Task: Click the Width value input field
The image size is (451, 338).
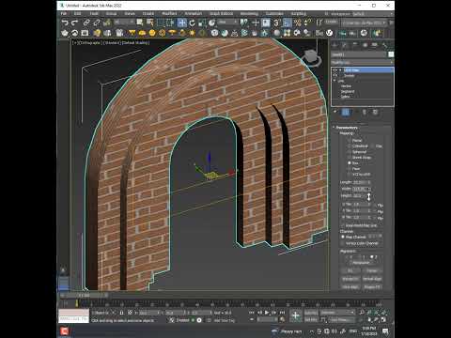Action: [360, 189]
